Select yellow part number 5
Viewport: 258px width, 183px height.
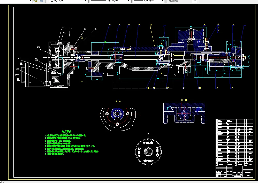coord(218,31)
